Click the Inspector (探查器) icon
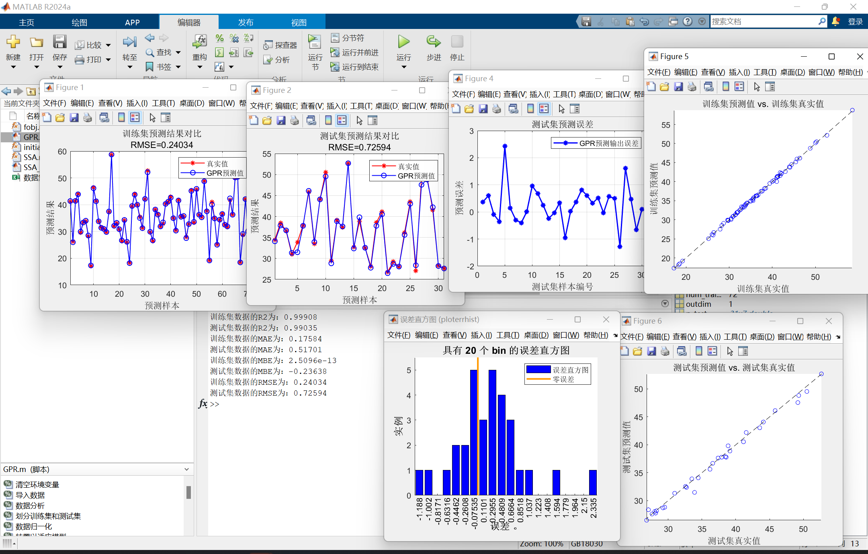 (x=268, y=45)
